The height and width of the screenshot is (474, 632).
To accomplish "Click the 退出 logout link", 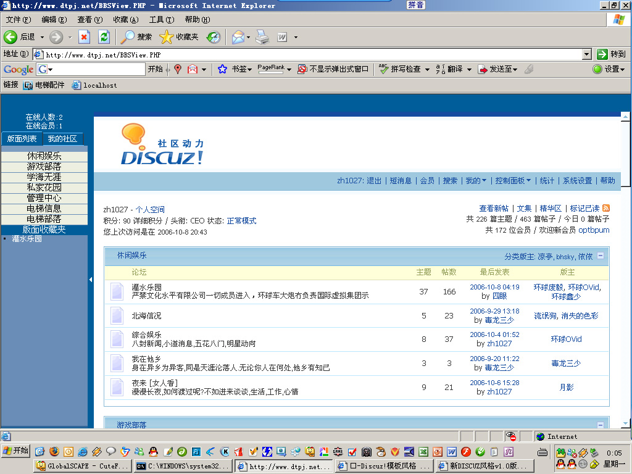I will (373, 181).
